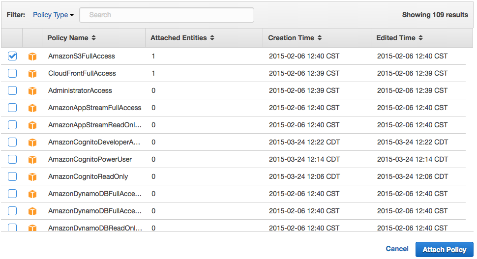Click the AmazonAppStreamFullAccess policy box icon
477x259 pixels.
point(32,108)
